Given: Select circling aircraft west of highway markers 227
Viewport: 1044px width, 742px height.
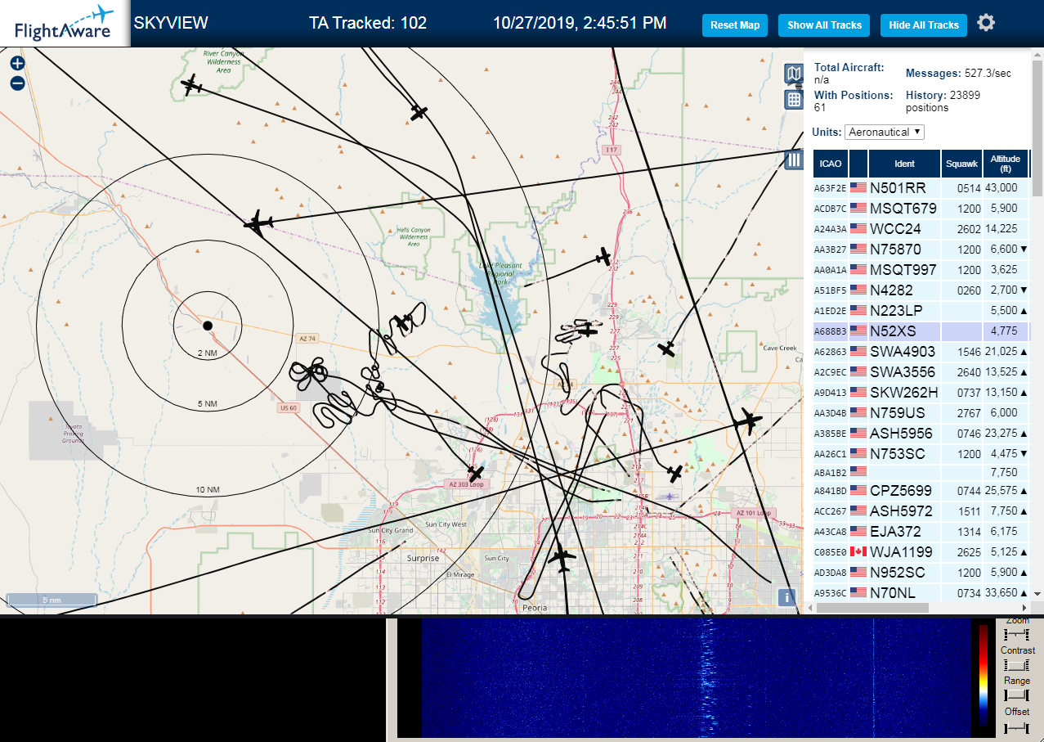Looking at the screenshot, I should (x=586, y=329).
